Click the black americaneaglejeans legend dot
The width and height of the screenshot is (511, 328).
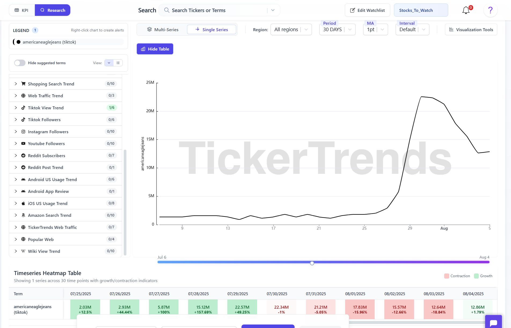point(19,42)
